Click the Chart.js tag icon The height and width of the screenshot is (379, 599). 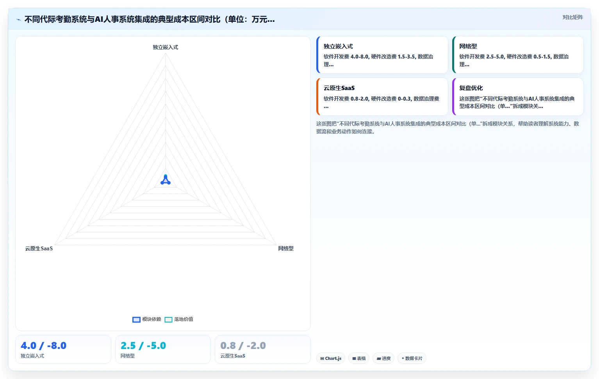(322, 358)
